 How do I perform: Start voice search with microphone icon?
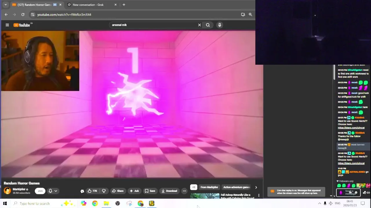[x=220, y=25]
